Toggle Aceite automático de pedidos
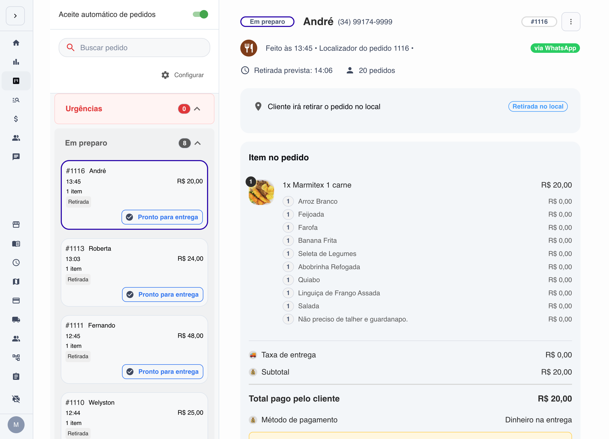Viewport: 609px width, 439px height. (x=200, y=15)
